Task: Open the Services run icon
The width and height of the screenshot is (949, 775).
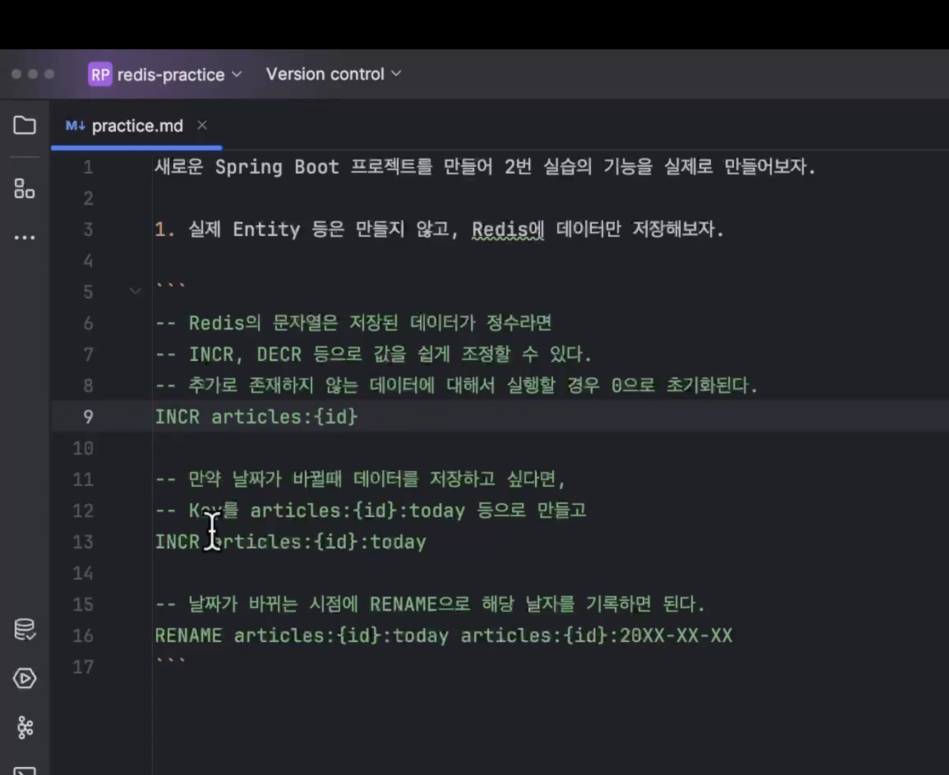Action: click(25, 679)
